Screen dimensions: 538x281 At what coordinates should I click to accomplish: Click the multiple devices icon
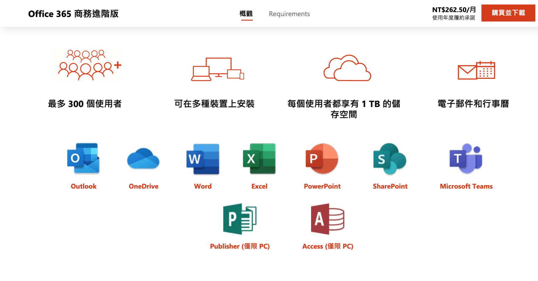(217, 69)
